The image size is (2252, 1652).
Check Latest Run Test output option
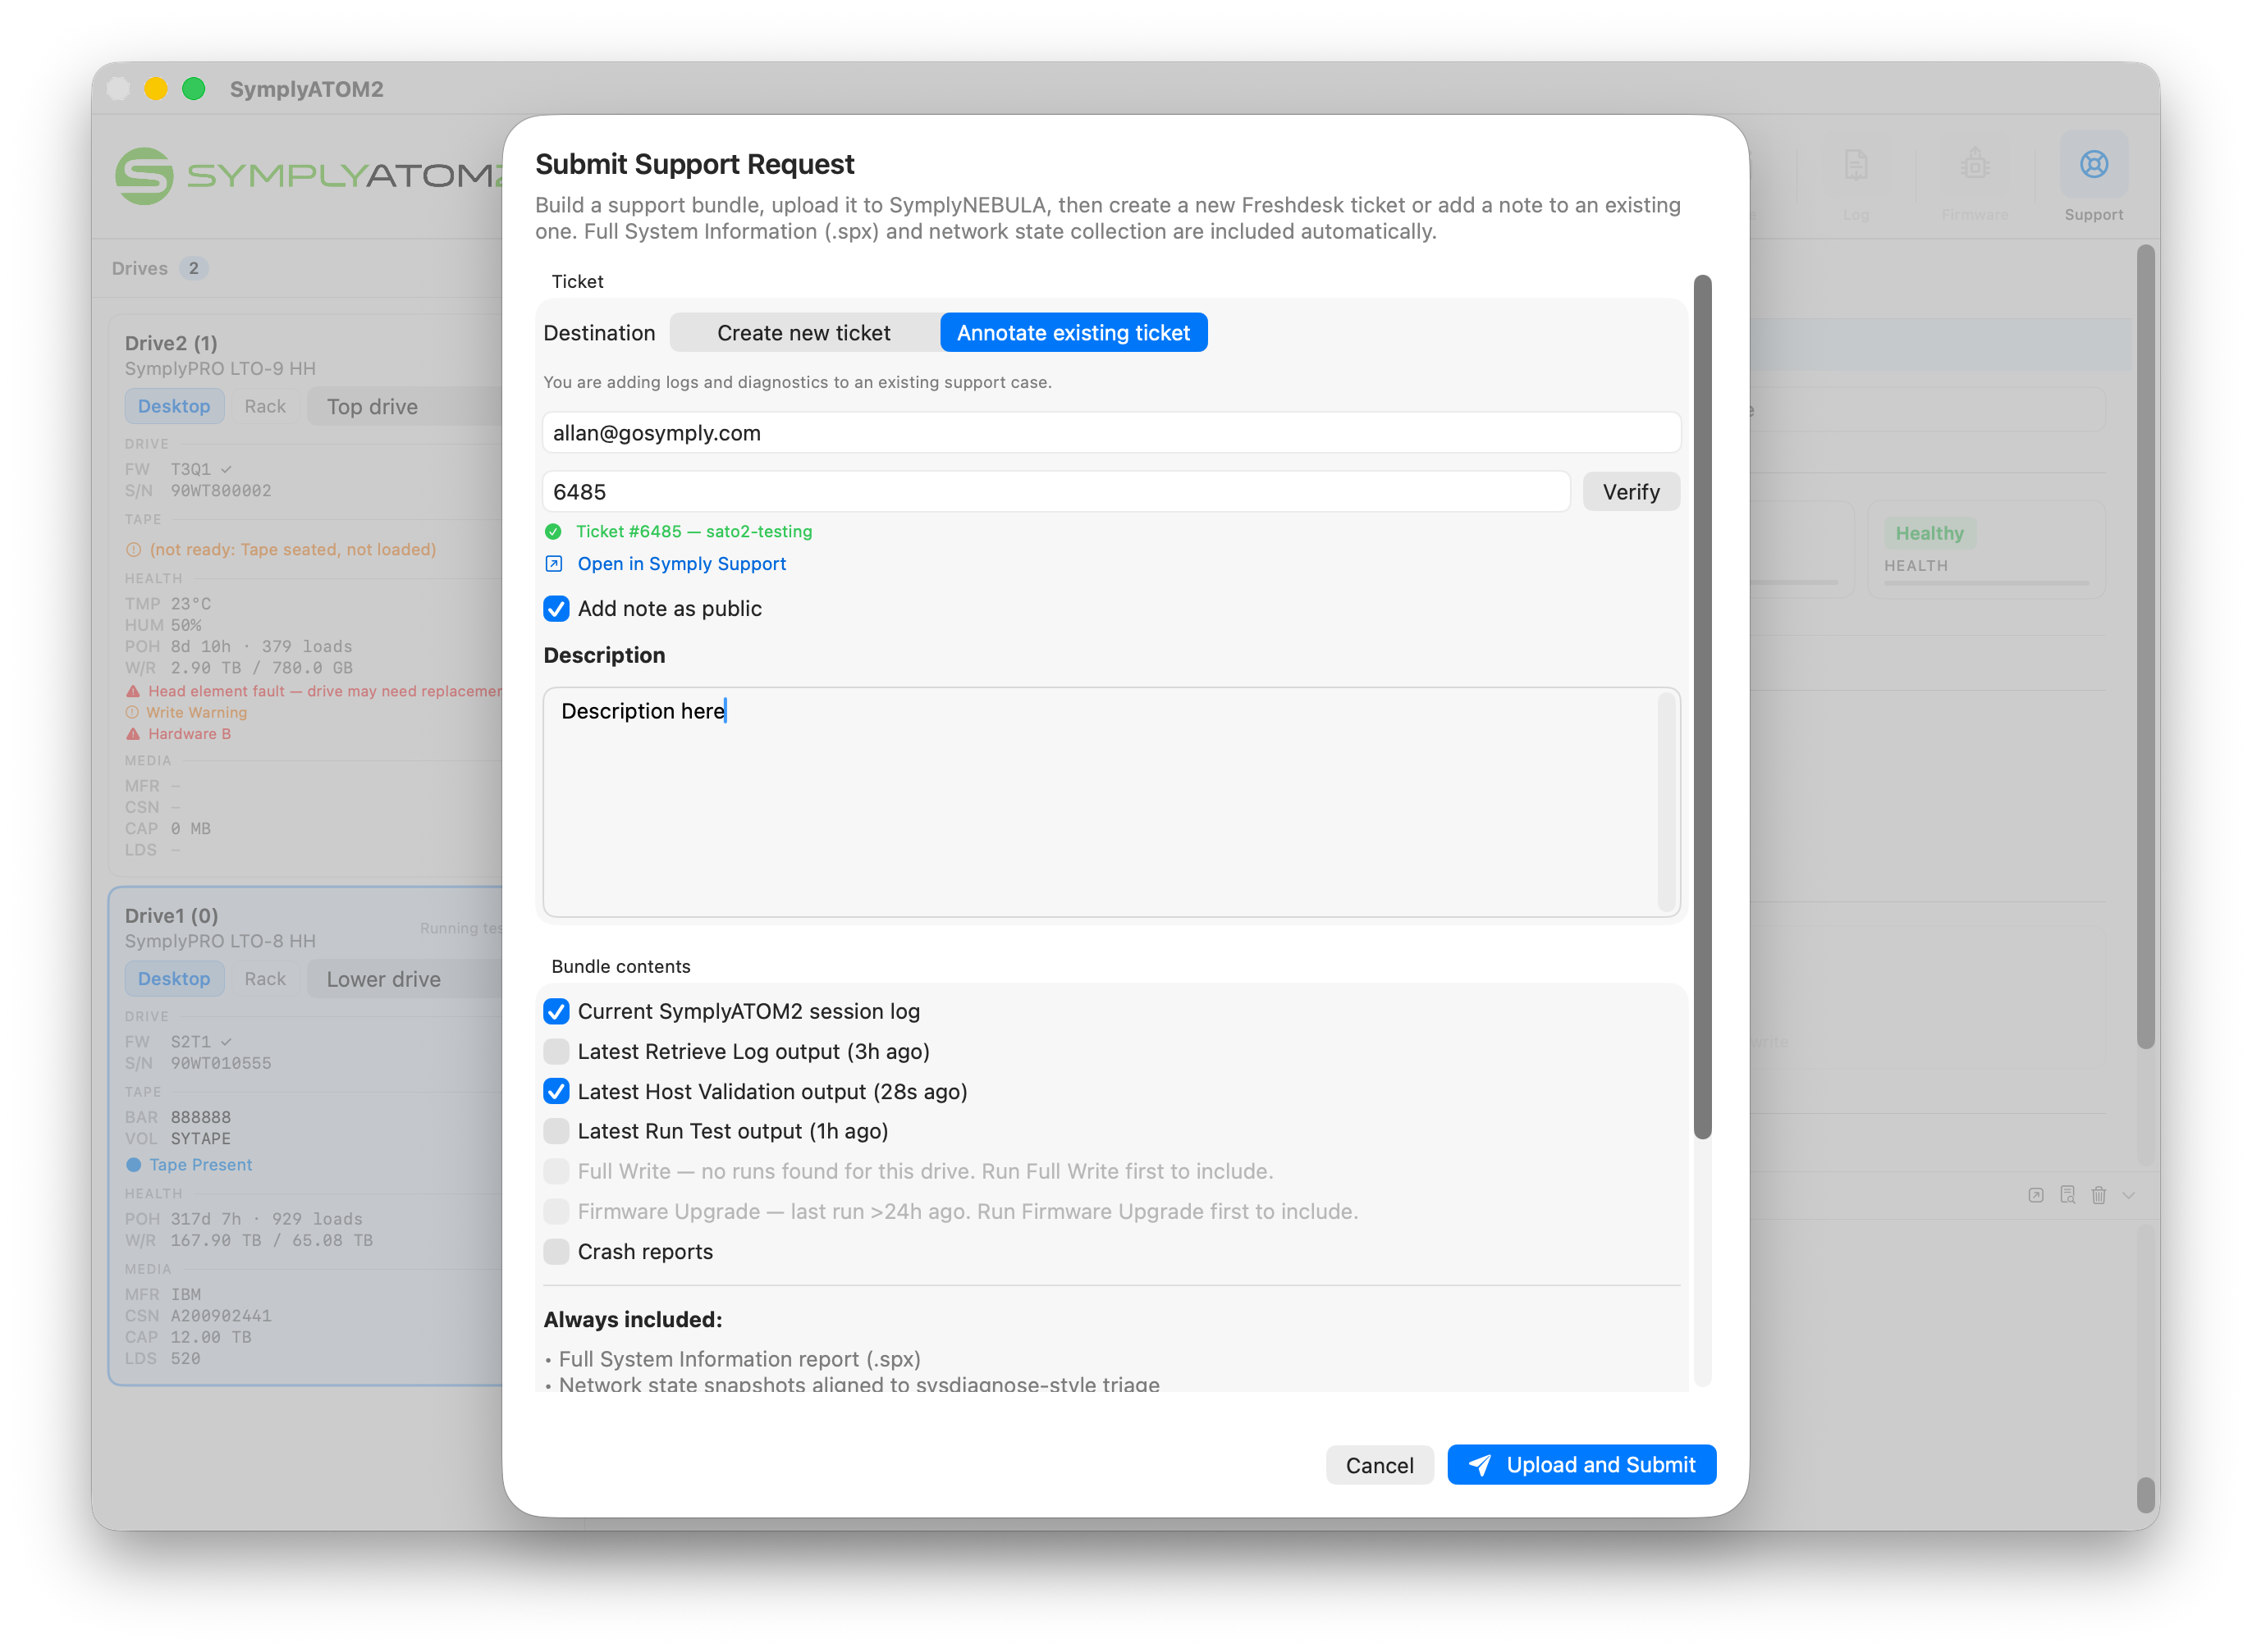[x=556, y=1131]
